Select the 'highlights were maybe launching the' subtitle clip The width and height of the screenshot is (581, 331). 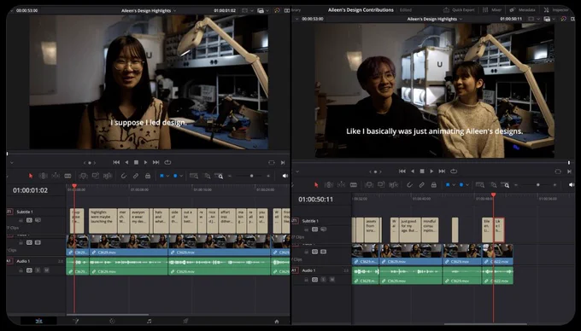point(103,221)
